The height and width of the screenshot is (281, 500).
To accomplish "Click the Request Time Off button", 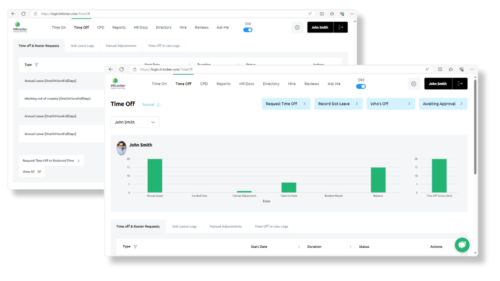I will tap(286, 103).
